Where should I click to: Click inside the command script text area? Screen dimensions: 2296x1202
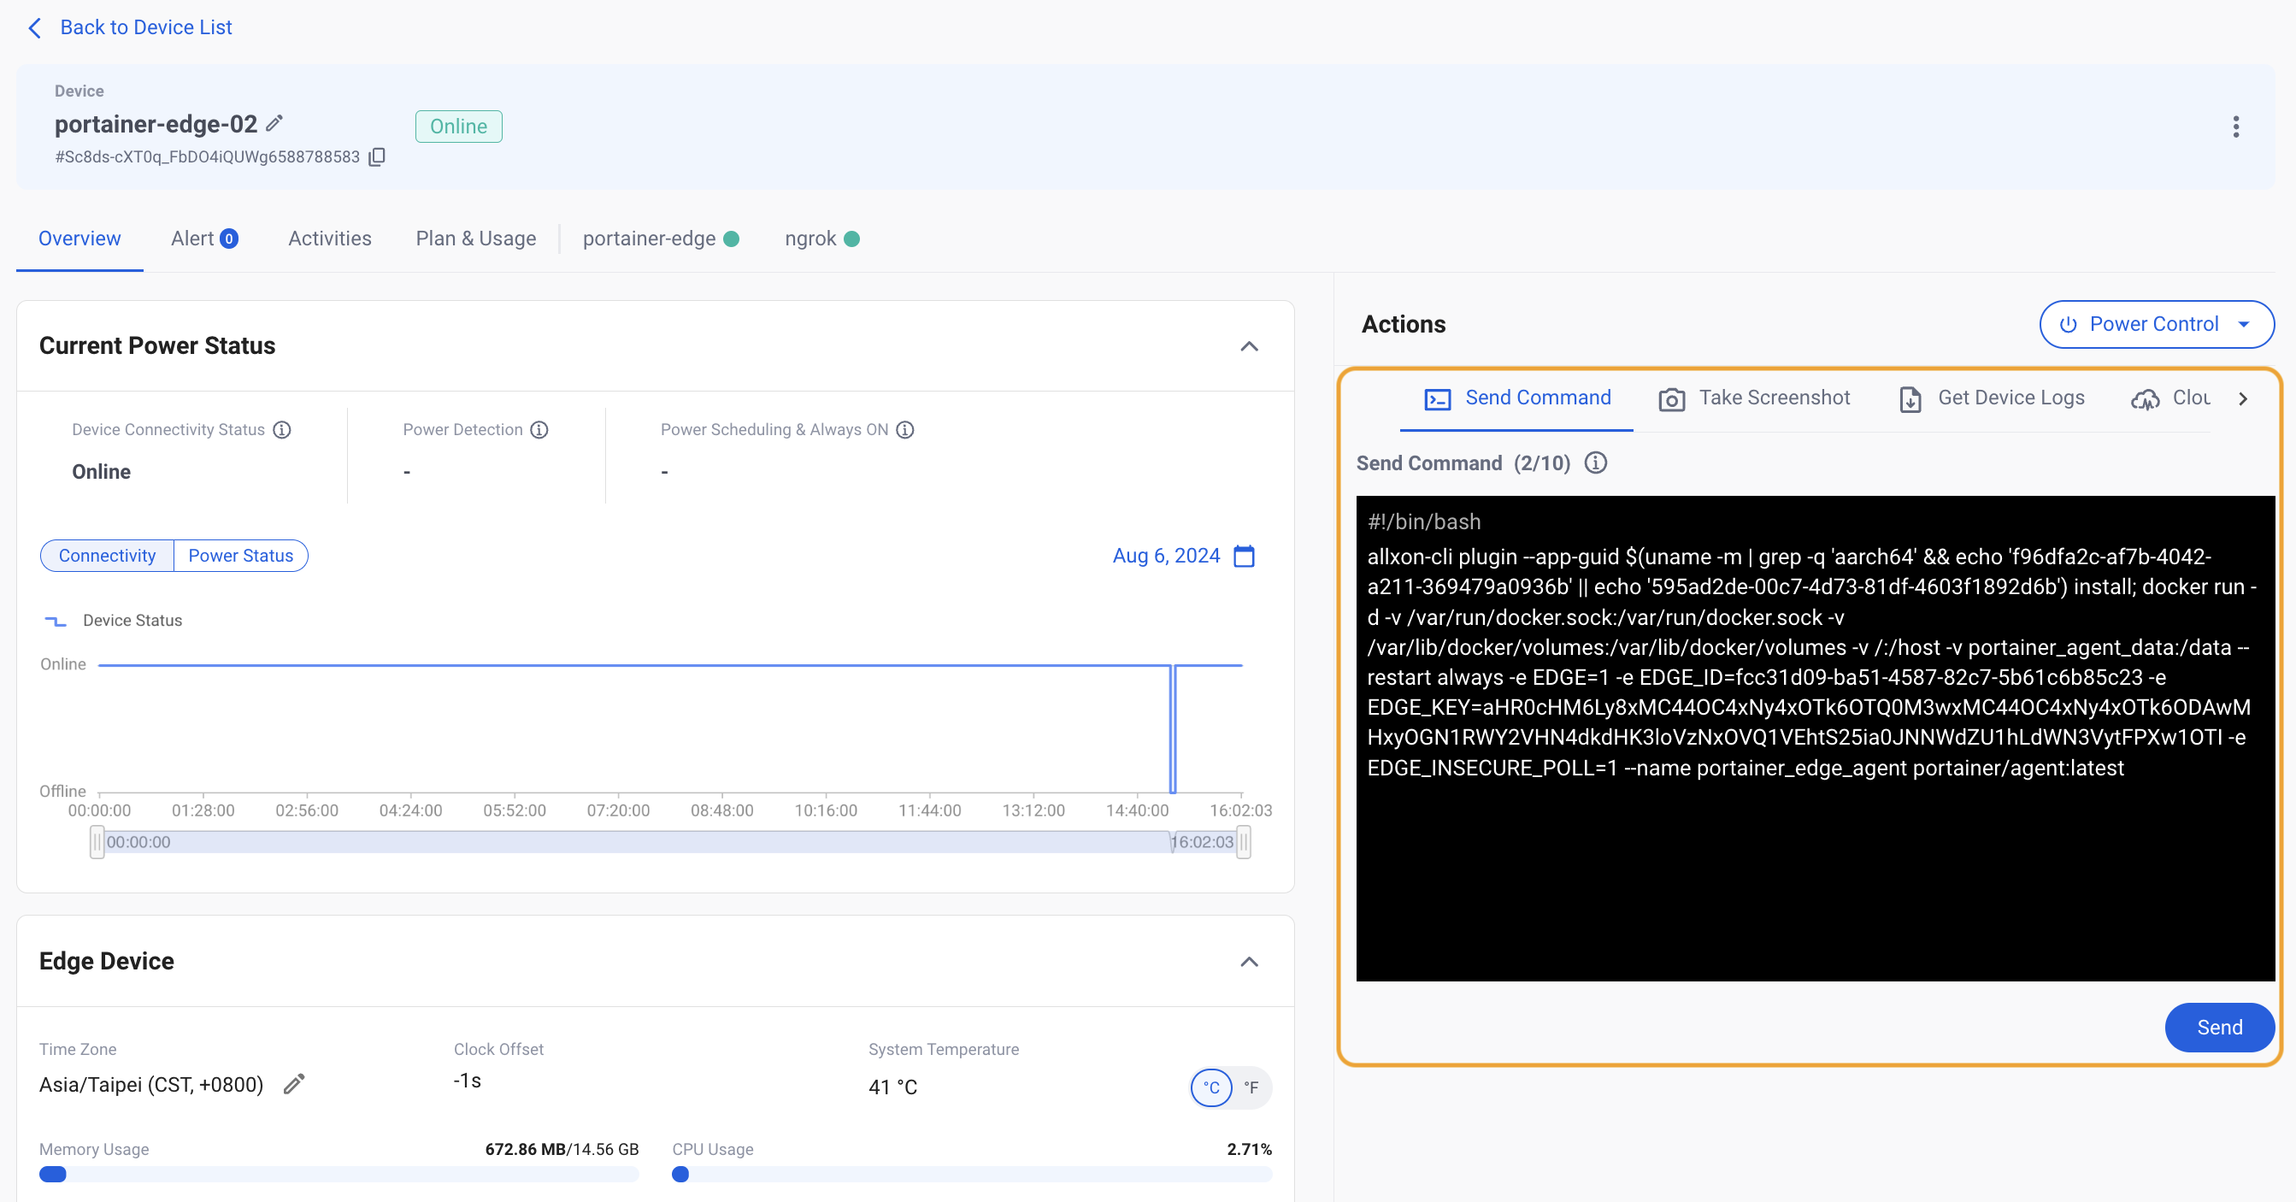click(1815, 739)
